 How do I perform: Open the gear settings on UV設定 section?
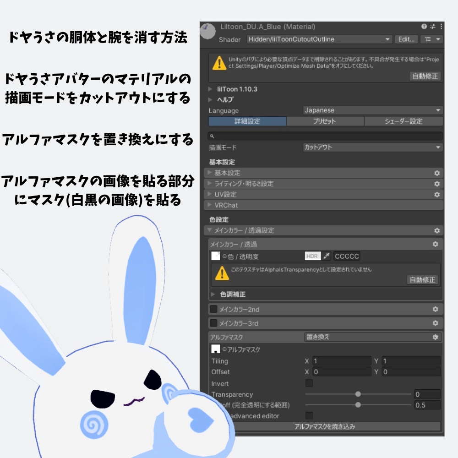pos(436,194)
